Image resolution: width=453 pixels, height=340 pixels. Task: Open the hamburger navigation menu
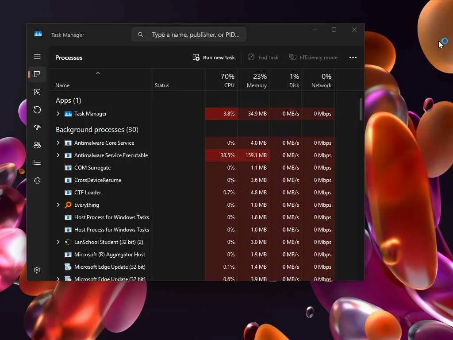point(37,57)
